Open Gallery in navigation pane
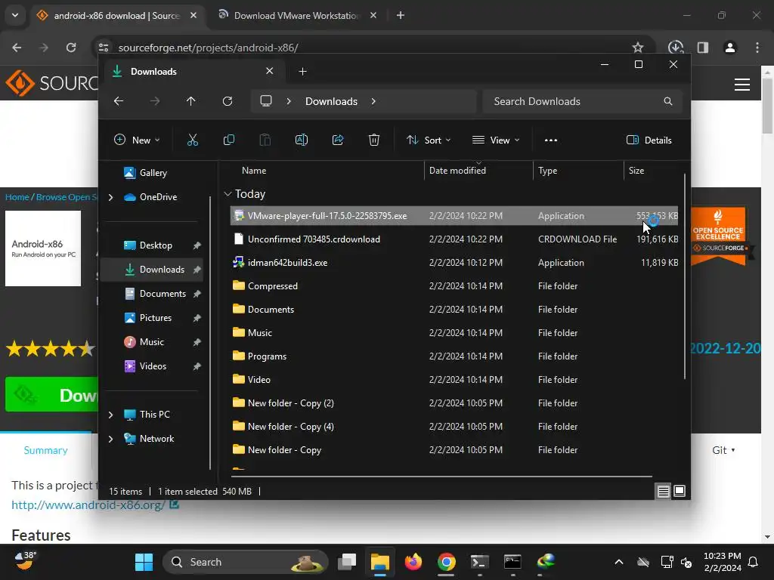This screenshot has width=774, height=580. 152,173
